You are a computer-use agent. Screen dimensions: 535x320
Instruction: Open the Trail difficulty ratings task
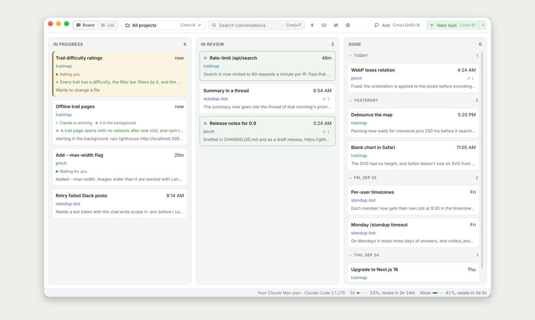(120, 74)
